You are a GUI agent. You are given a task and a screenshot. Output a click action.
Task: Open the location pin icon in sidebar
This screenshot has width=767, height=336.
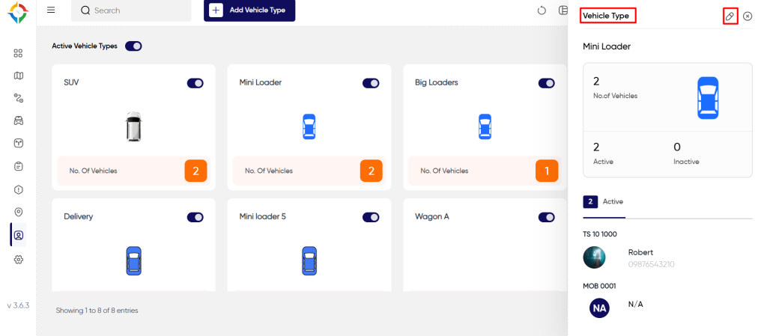click(18, 212)
